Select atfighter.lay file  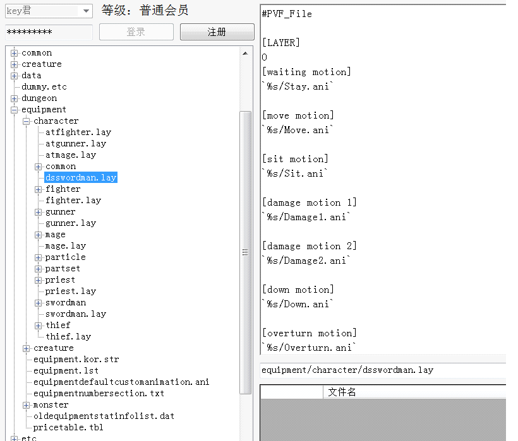pyautogui.click(x=78, y=132)
